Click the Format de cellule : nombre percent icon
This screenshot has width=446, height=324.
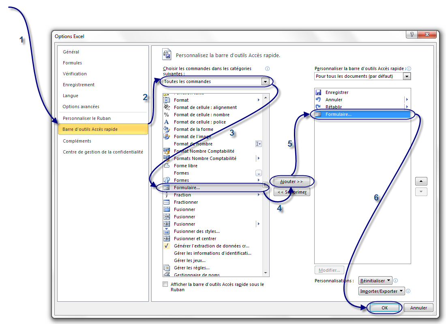166,115
